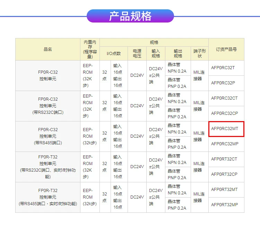Click the 产品规格 title banner
Screen dimensions: 260x228
click(130, 16)
